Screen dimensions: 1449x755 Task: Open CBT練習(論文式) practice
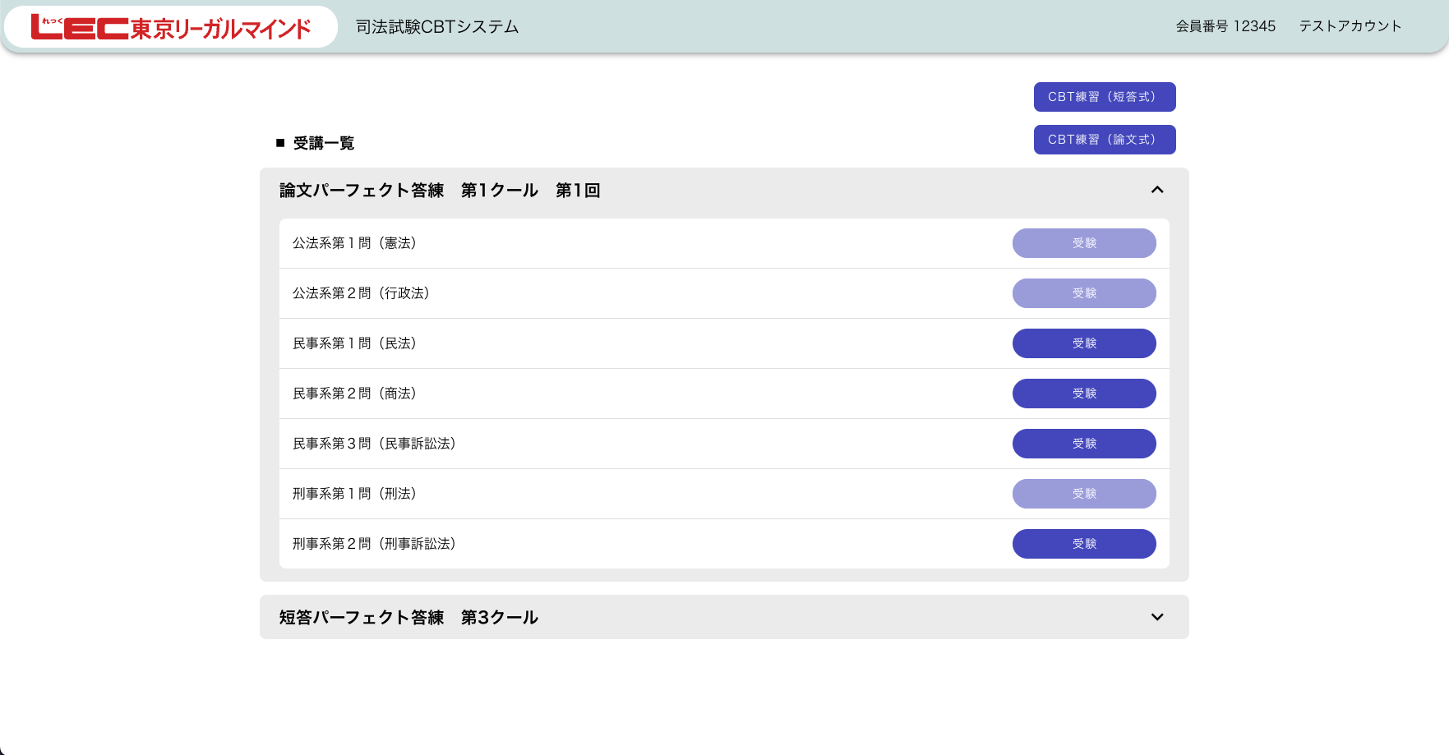1104,140
